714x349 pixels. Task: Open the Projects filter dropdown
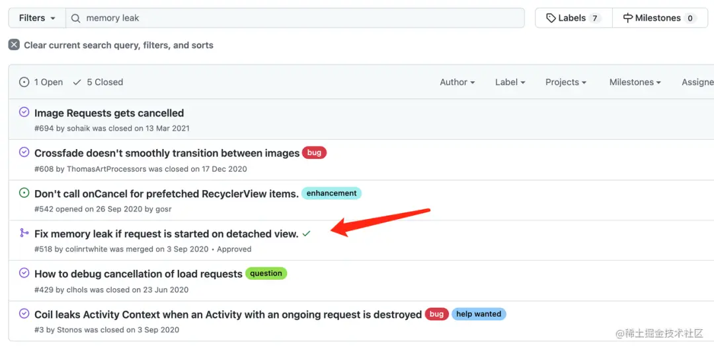pyautogui.click(x=566, y=82)
